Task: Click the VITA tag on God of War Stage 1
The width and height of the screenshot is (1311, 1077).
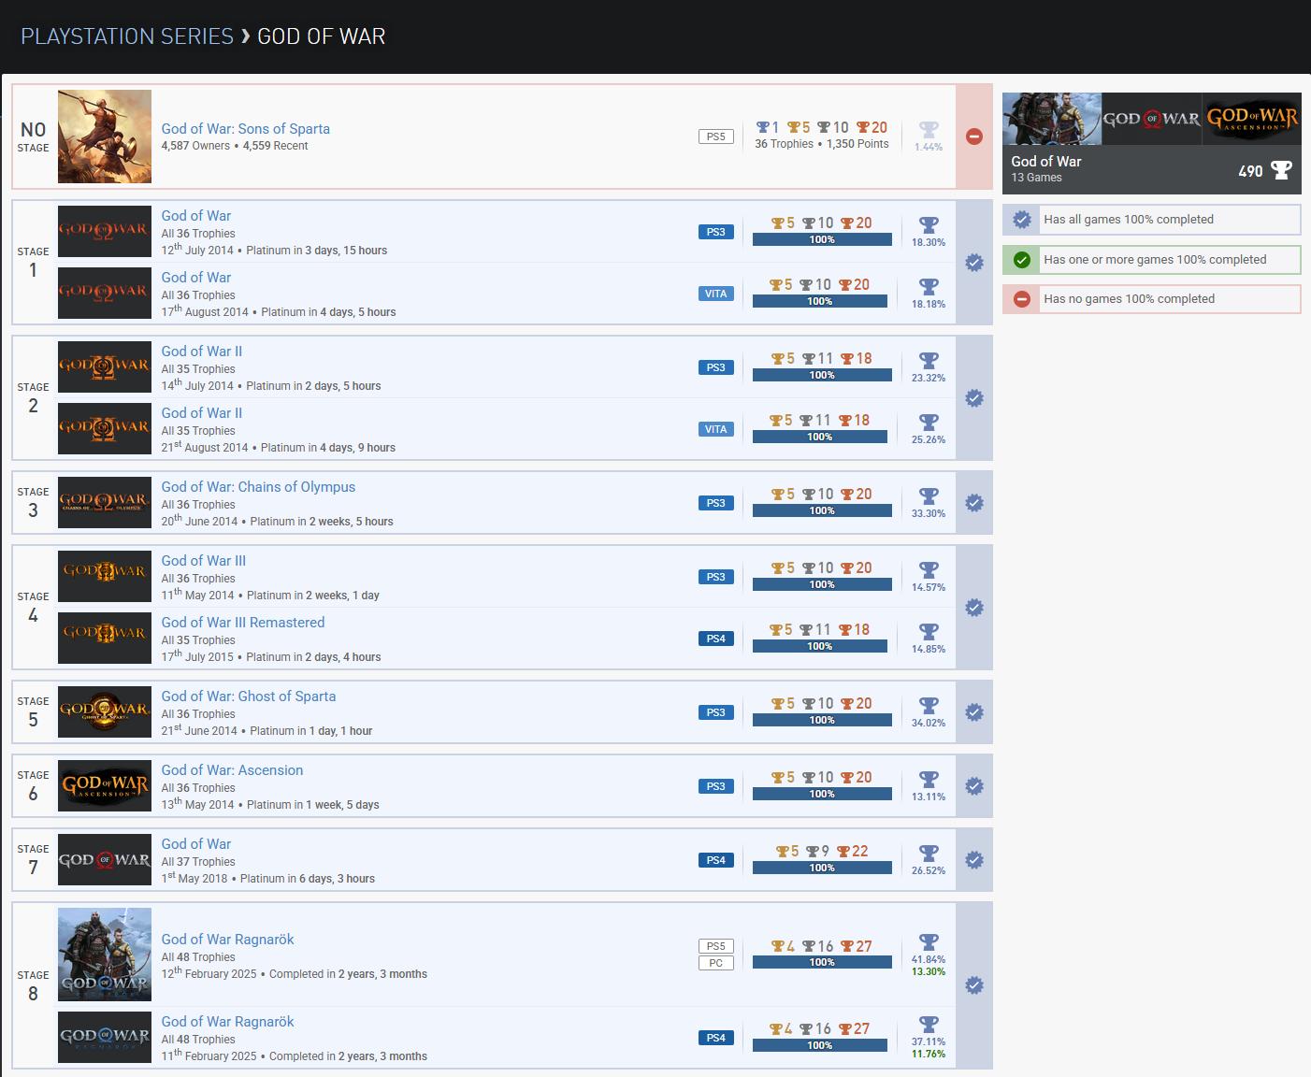Action: click(x=715, y=294)
